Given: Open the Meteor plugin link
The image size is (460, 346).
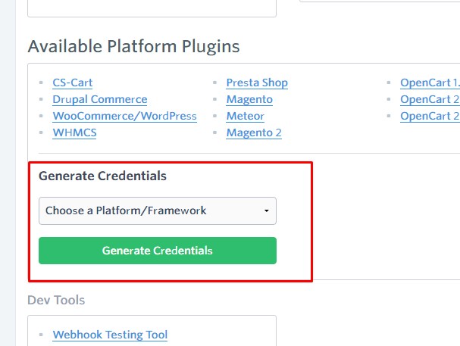Looking at the screenshot, I should tap(246, 116).
